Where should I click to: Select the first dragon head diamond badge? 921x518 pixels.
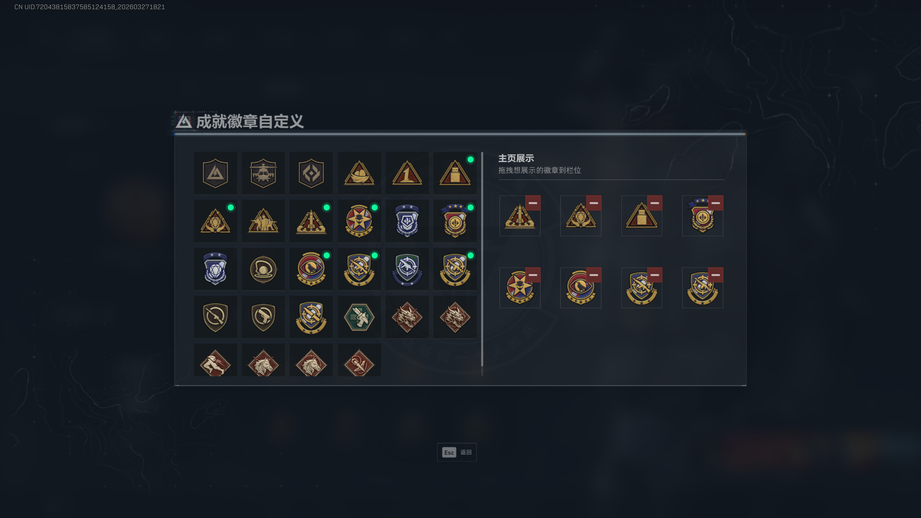click(407, 317)
